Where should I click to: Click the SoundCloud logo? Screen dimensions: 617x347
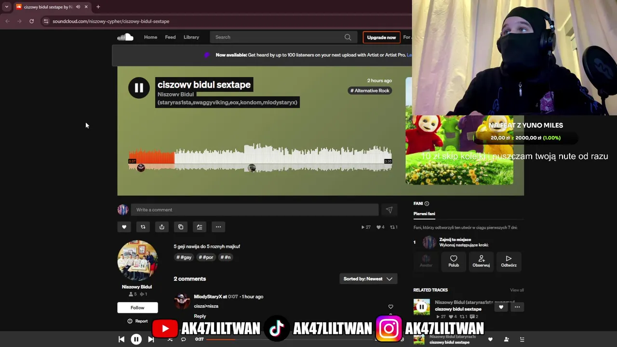(125, 37)
